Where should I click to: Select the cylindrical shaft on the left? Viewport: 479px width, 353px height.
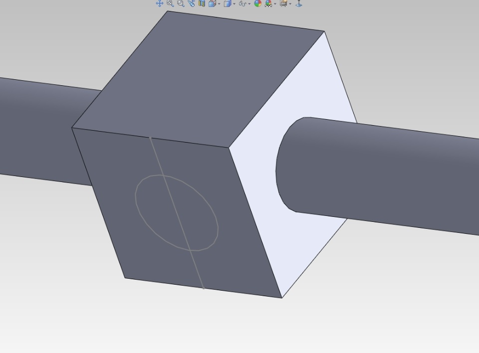pyautogui.click(x=46, y=131)
